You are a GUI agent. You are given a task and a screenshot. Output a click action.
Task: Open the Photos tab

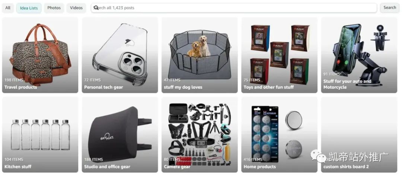point(54,8)
